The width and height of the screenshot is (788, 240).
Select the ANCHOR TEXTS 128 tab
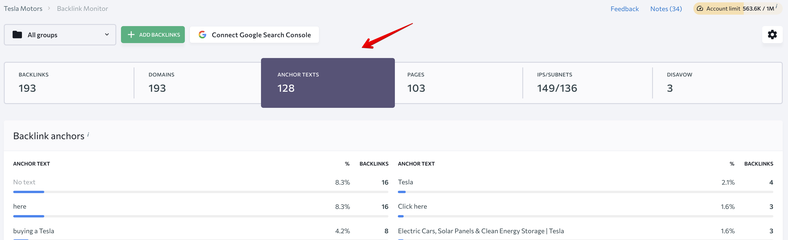click(328, 83)
